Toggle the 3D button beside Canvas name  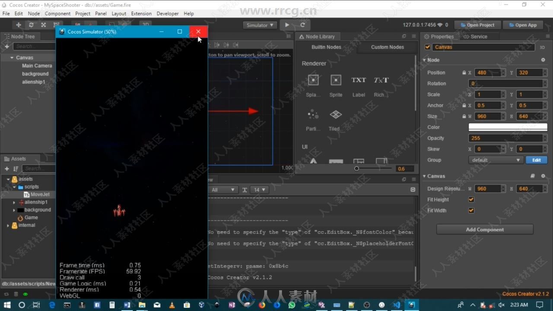point(542,48)
